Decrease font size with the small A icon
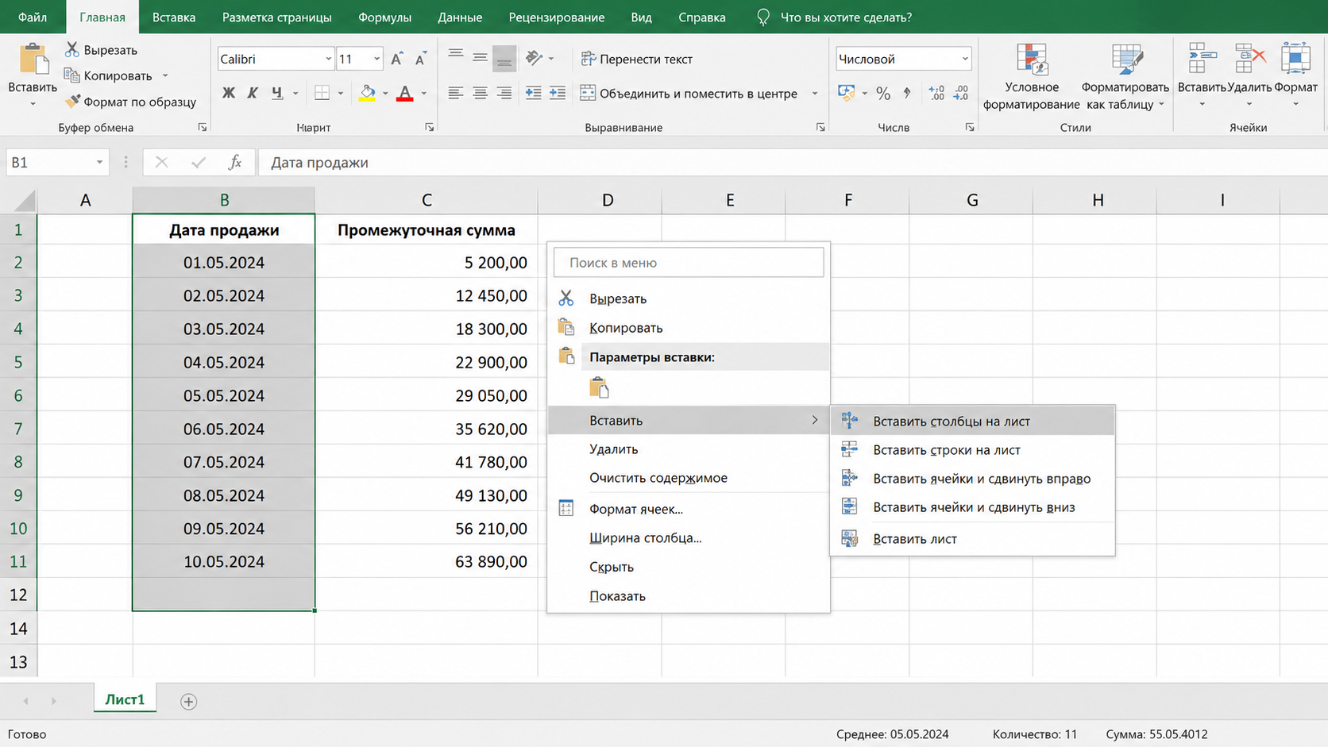Image resolution: width=1328 pixels, height=747 pixels. pyautogui.click(x=421, y=59)
